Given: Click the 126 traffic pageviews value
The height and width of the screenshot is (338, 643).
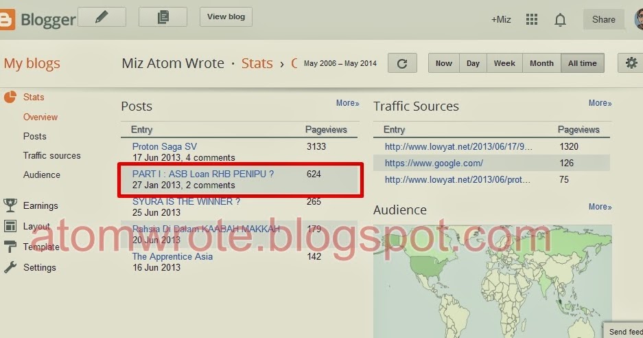Looking at the screenshot, I should click(566, 163).
